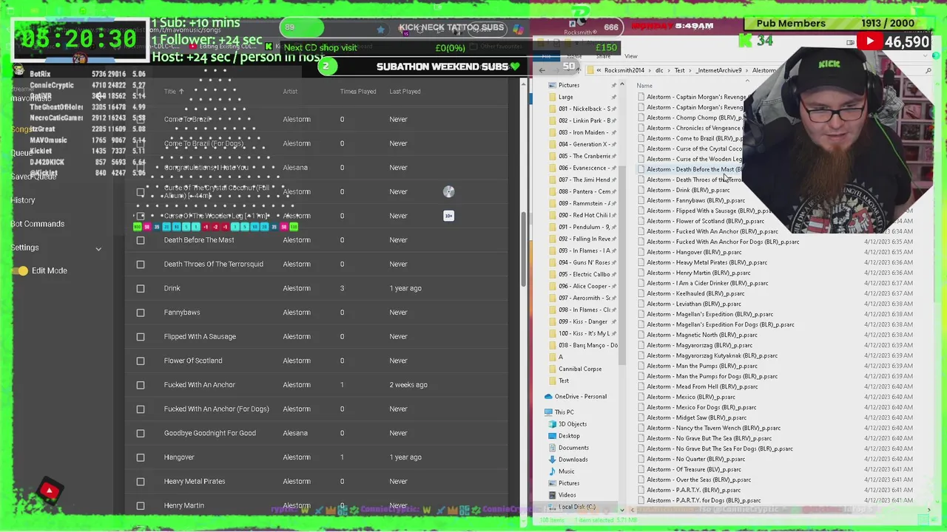
Task: Open Settings in the song list sidebar
Action: [25, 248]
